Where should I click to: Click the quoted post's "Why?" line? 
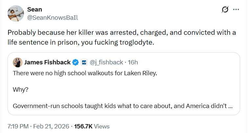[20, 89]
